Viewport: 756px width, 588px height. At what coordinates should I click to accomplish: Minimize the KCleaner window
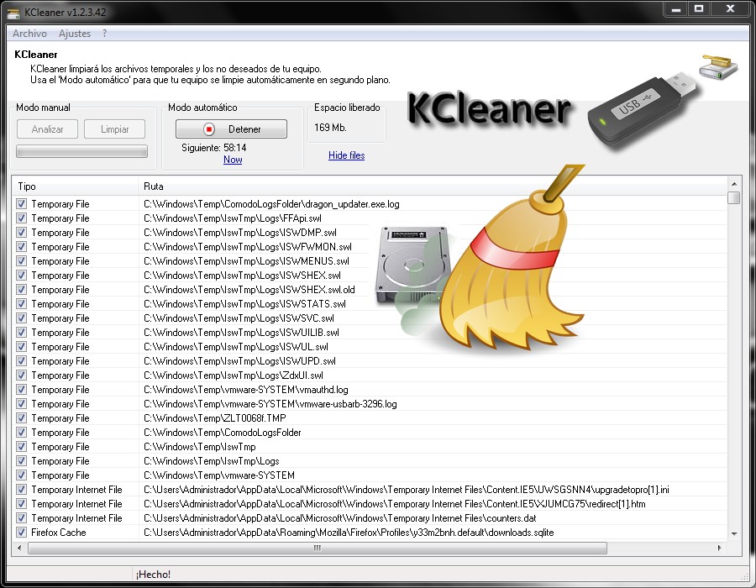(676, 8)
